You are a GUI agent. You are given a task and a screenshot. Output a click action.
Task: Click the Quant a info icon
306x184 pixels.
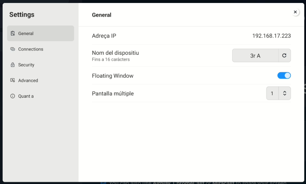click(x=13, y=96)
